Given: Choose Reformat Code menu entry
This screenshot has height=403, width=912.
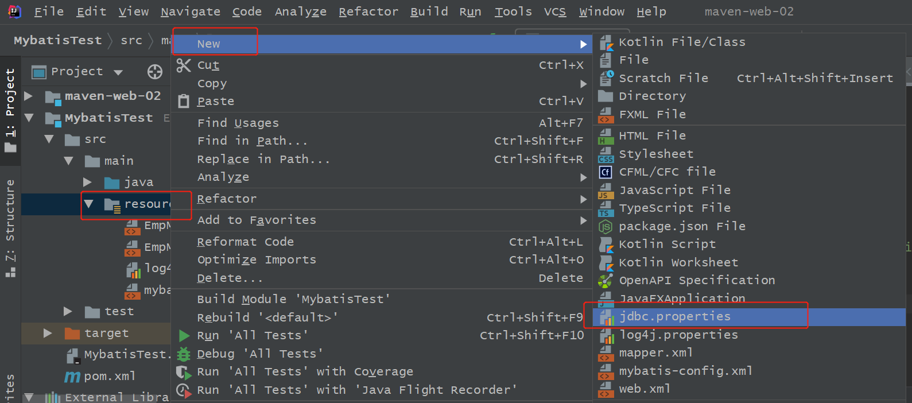Looking at the screenshot, I should (245, 242).
